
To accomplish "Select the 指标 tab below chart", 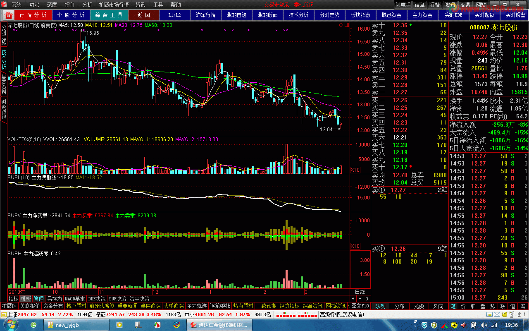I will tap(14, 298).
